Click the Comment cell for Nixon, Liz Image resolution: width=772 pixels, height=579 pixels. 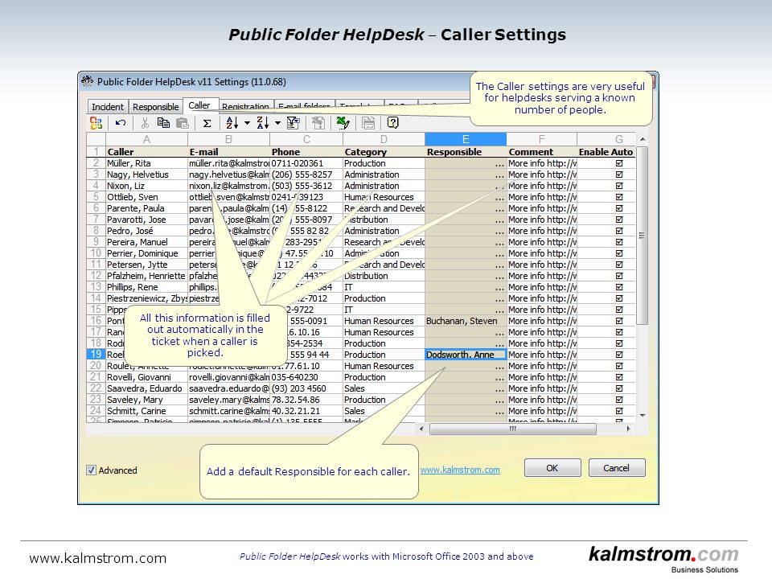tap(541, 186)
